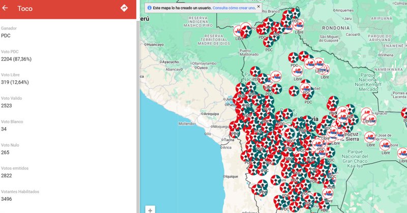
Task: Select the southern Libre marker above bottom Libre label
Action: (328, 194)
